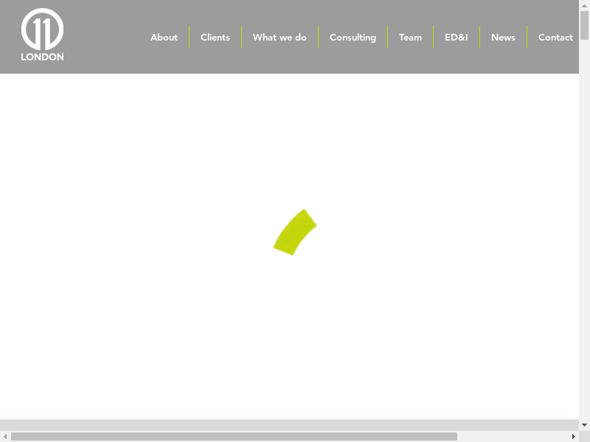
Task: Open the About page
Action: pyautogui.click(x=164, y=38)
